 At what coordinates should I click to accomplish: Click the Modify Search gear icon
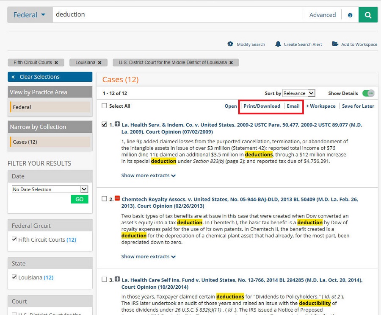click(230, 44)
